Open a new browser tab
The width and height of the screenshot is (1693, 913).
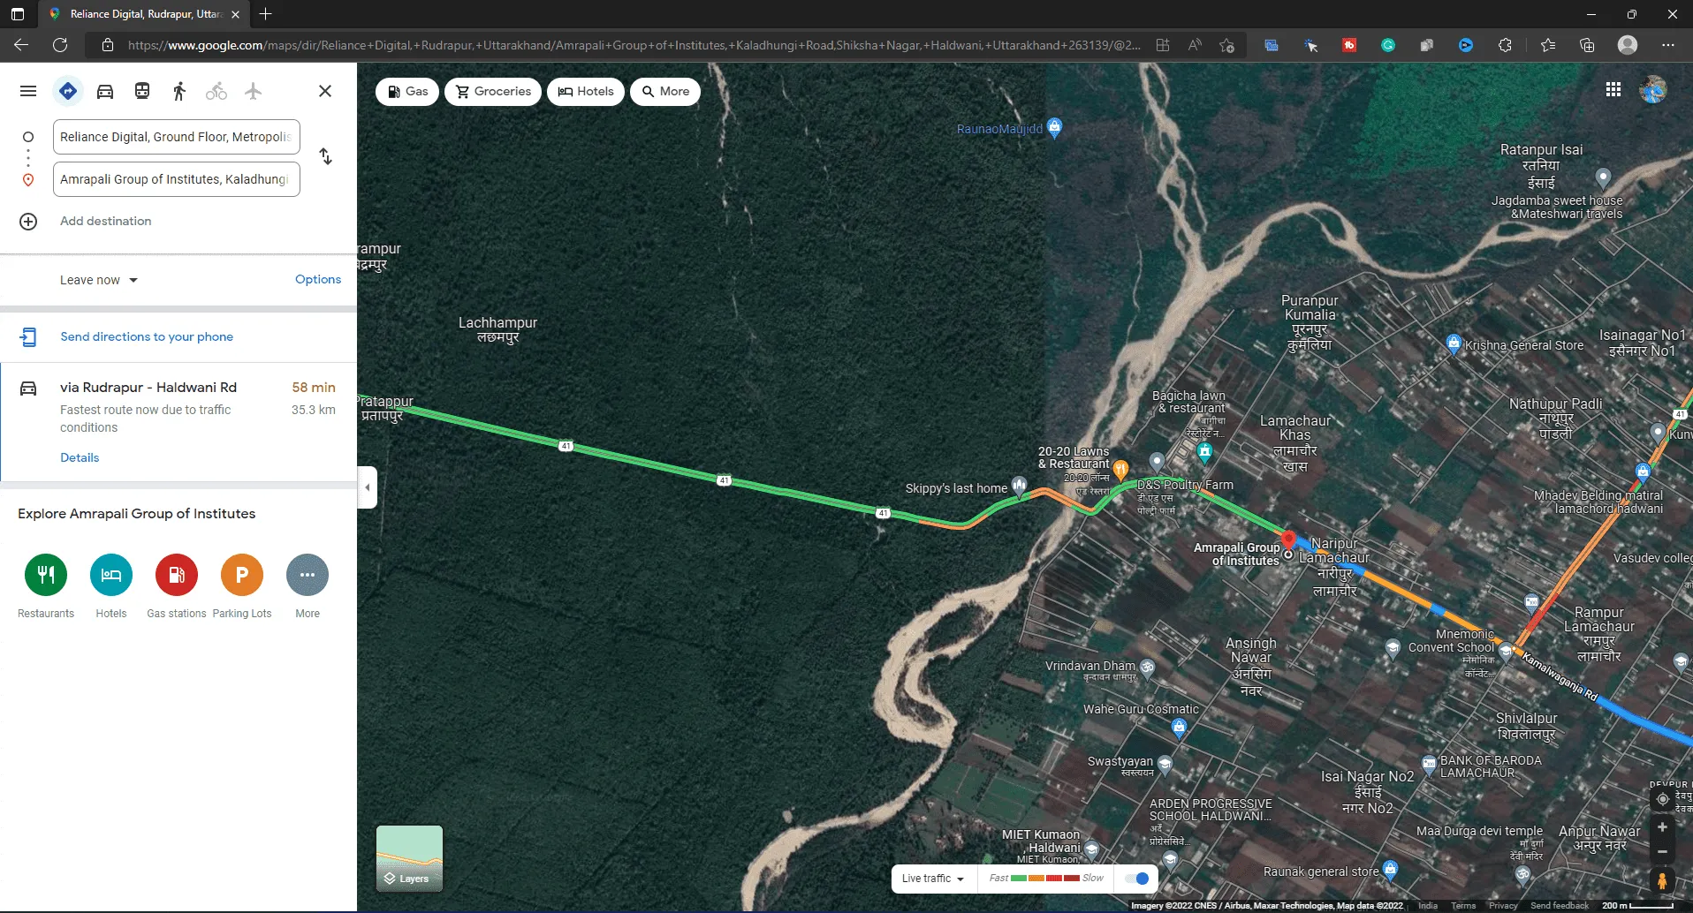click(x=265, y=14)
